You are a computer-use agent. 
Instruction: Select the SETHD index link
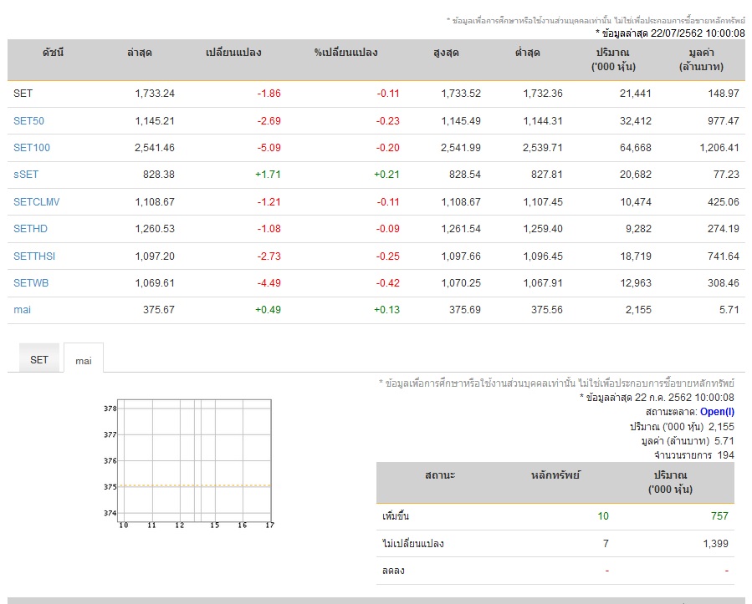pyautogui.click(x=30, y=229)
